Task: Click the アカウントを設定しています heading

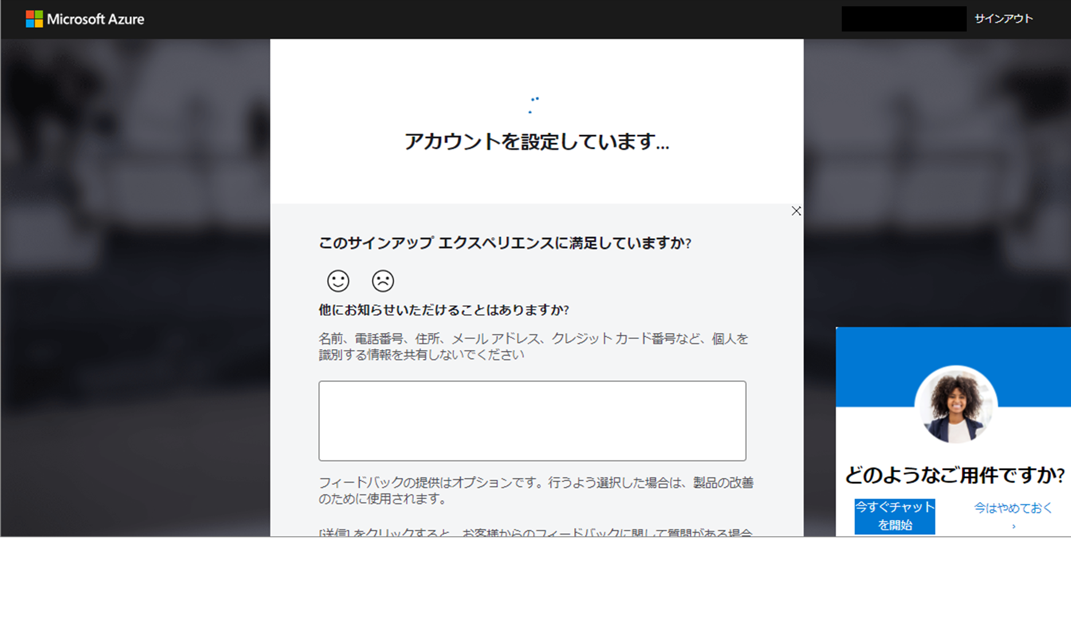Action: [536, 141]
